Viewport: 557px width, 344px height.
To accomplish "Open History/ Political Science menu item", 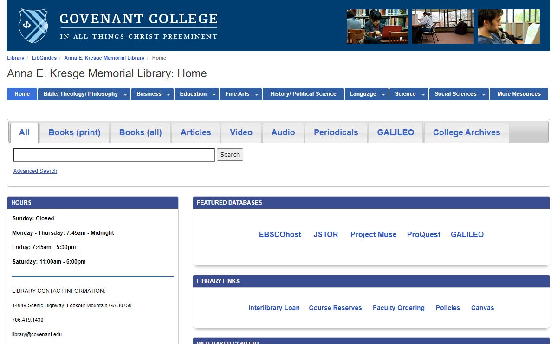I will click(303, 94).
